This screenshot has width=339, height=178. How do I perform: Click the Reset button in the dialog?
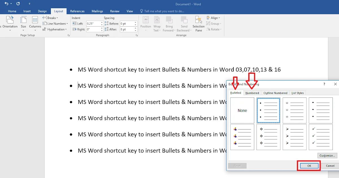point(237,166)
